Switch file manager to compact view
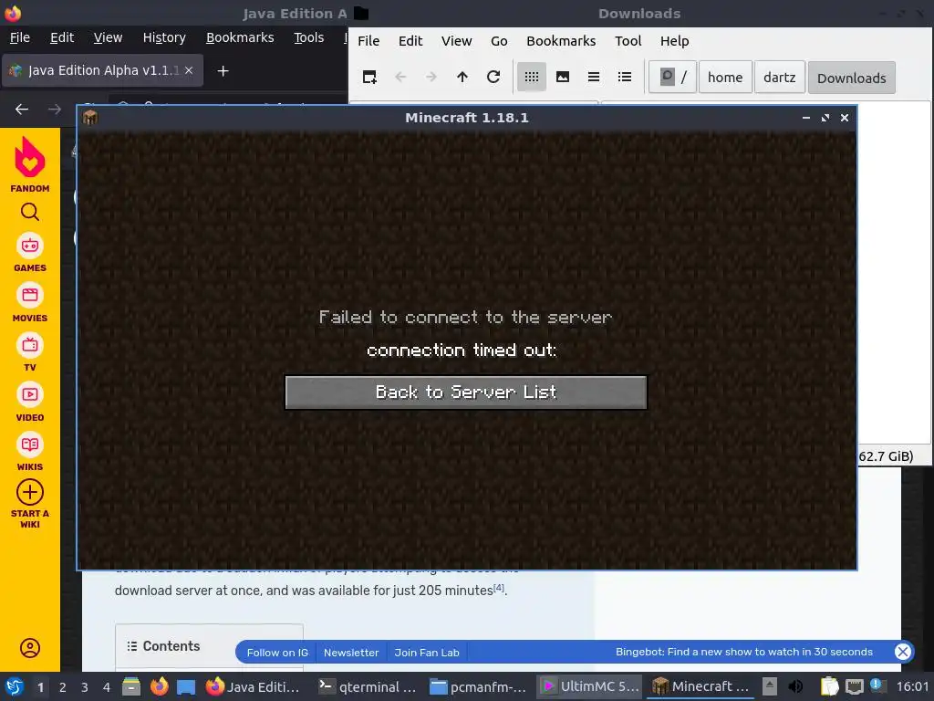This screenshot has width=934, height=701. [593, 77]
